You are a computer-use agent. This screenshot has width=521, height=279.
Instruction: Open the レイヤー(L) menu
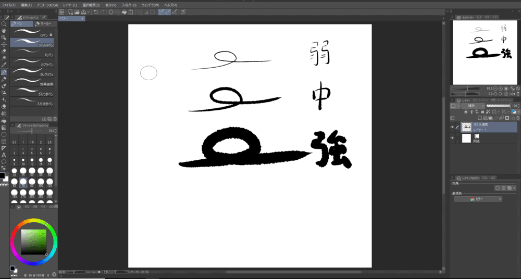pos(70,5)
